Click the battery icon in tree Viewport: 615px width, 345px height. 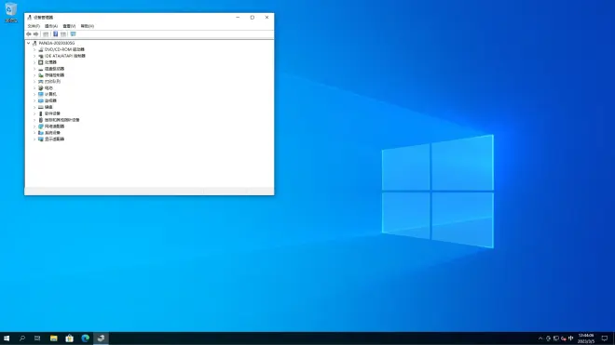click(x=41, y=88)
